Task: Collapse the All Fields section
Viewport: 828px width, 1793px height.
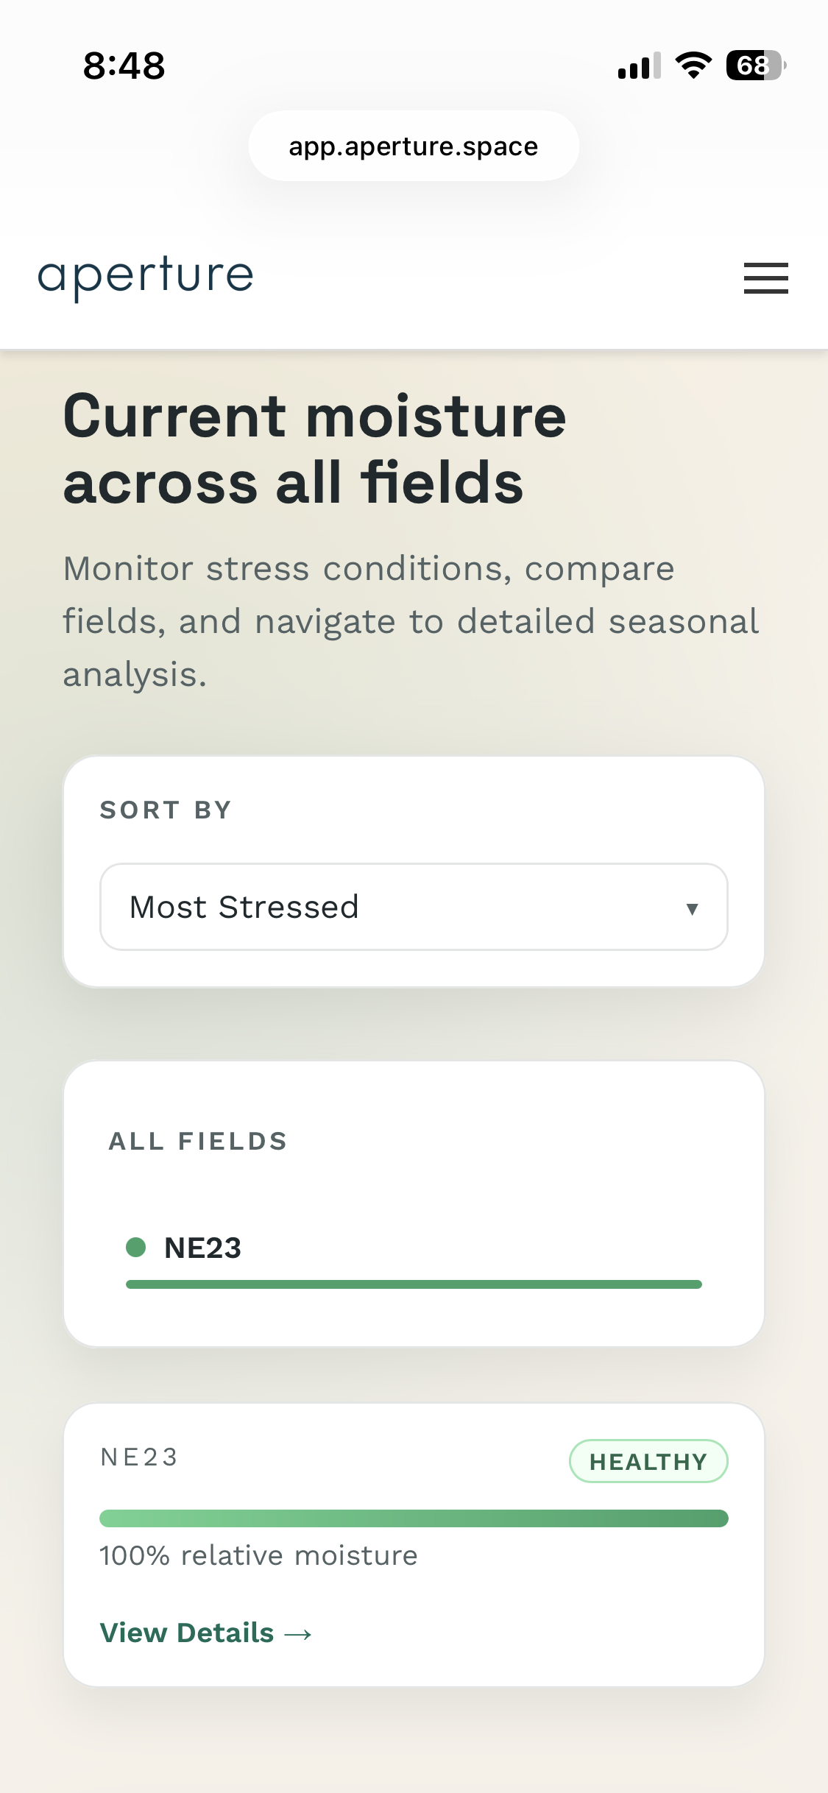Action: click(198, 1141)
